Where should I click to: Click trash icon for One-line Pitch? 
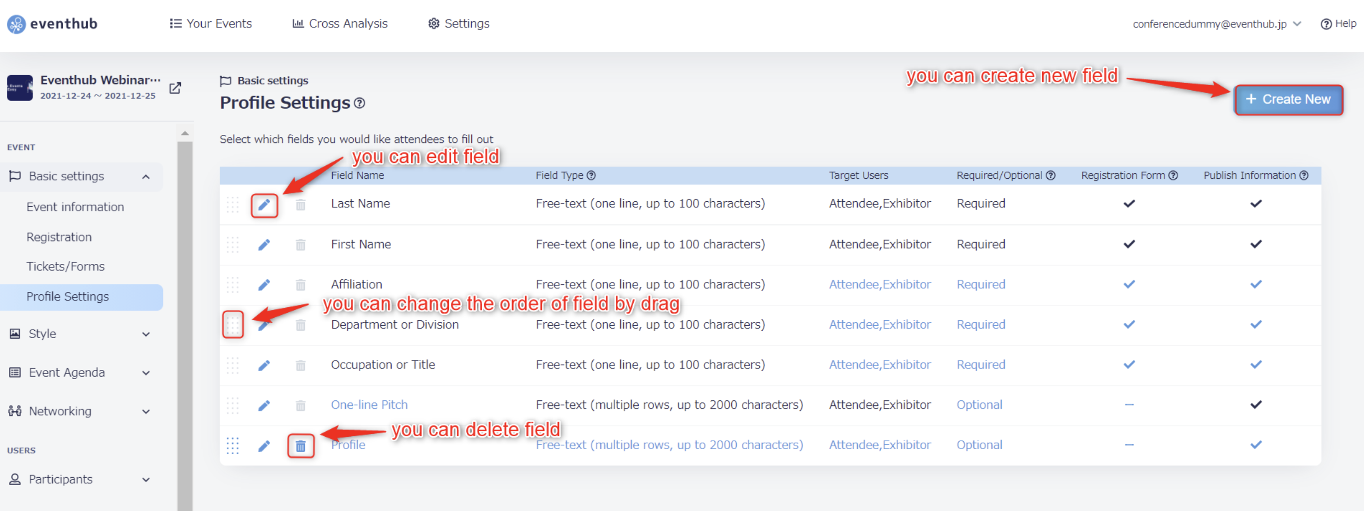pyautogui.click(x=301, y=405)
